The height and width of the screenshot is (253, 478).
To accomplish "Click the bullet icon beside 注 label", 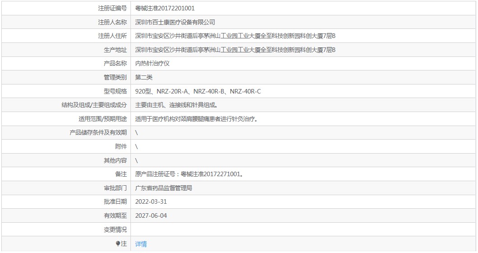I will click(x=118, y=244).
